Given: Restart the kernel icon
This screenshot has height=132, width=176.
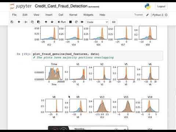Looking at the screenshot, I should [x=76, y=22].
